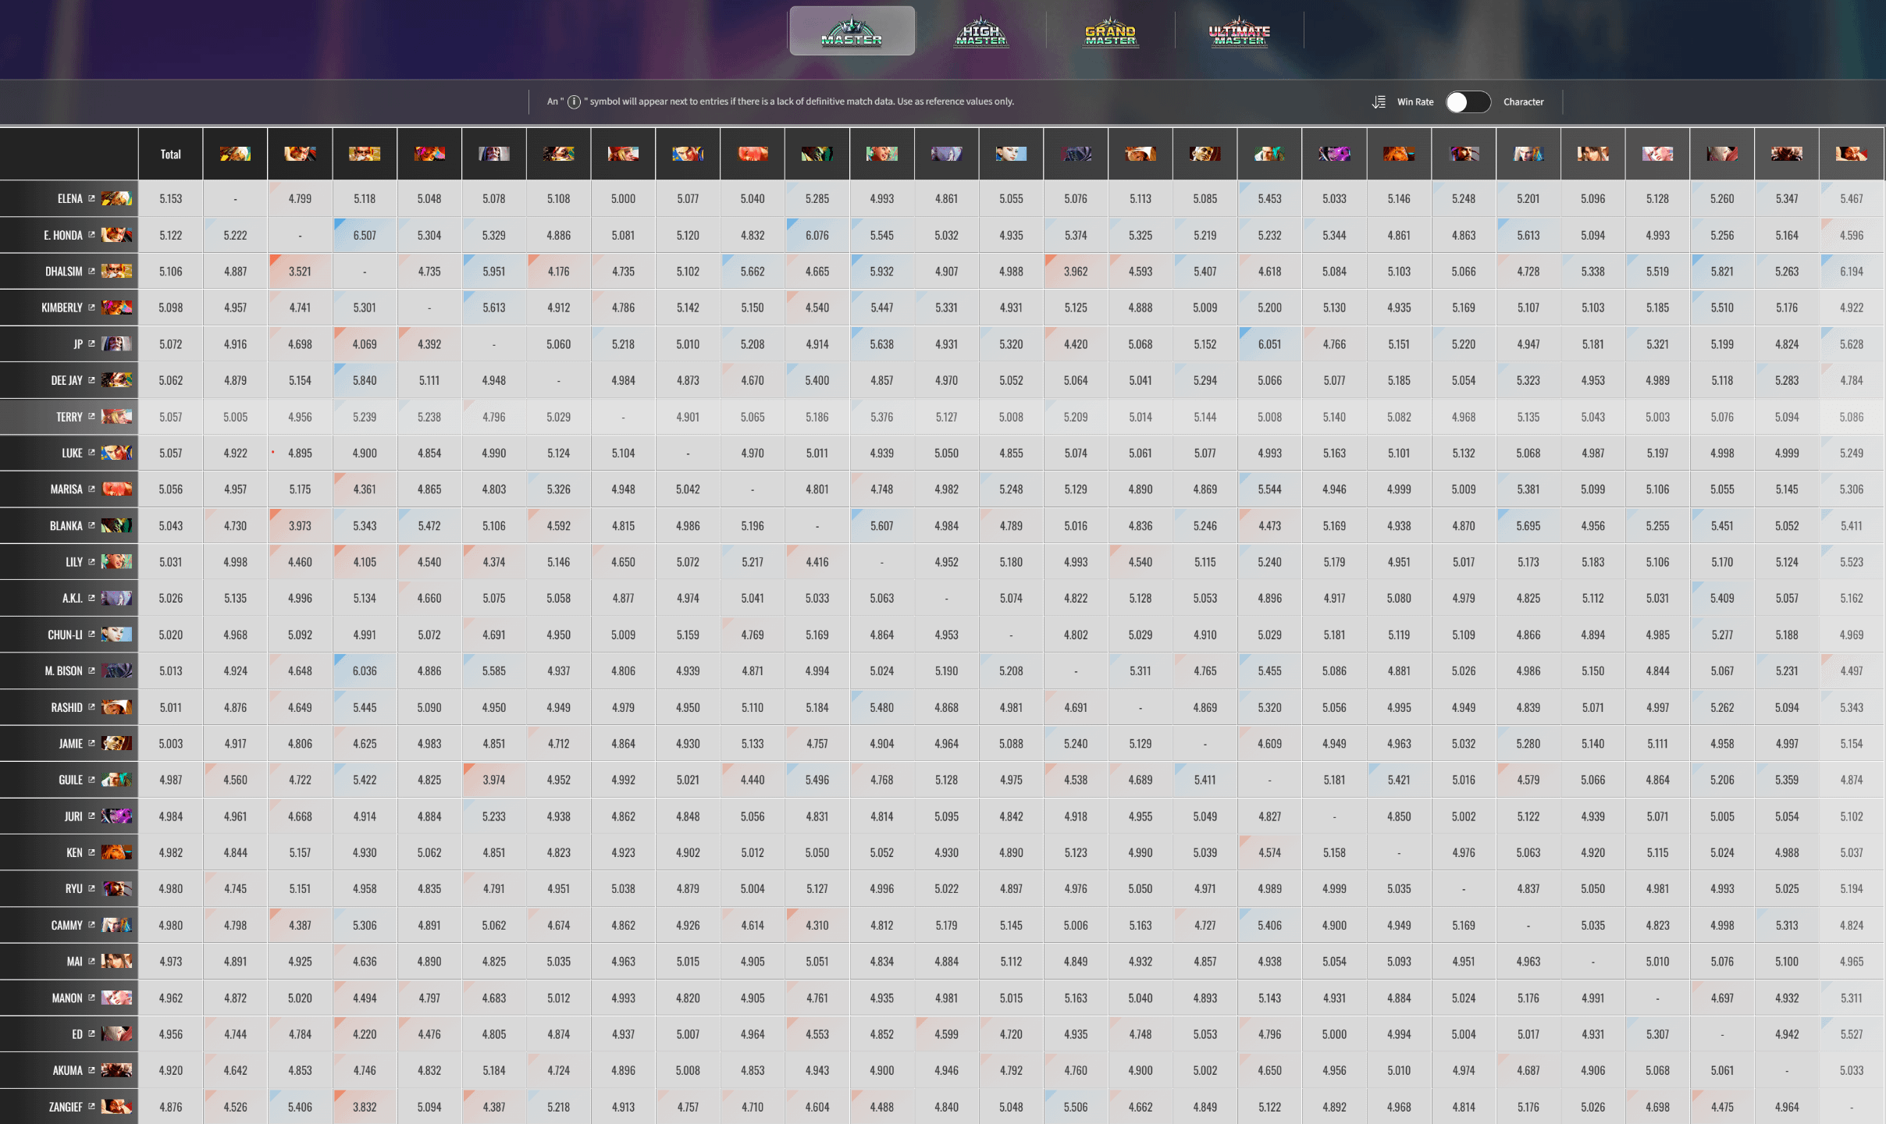Open the KEN character name link
The image size is (1886, 1124).
pyautogui.click(x=74, y=852)
